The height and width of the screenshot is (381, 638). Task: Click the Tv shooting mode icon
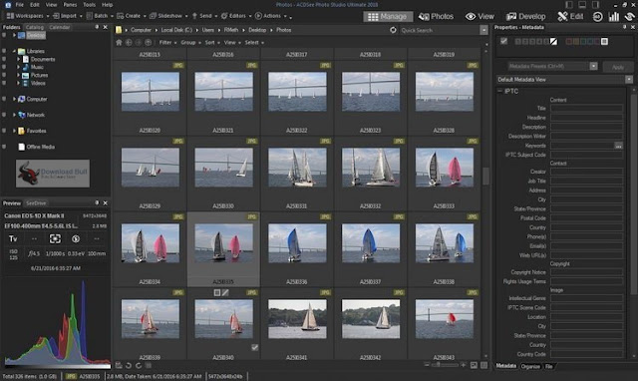13,239
